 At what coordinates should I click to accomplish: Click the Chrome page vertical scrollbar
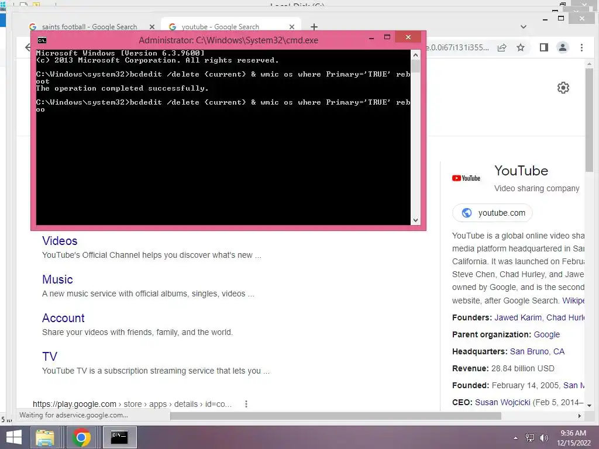pyautogui.click(x=590, y=120)
